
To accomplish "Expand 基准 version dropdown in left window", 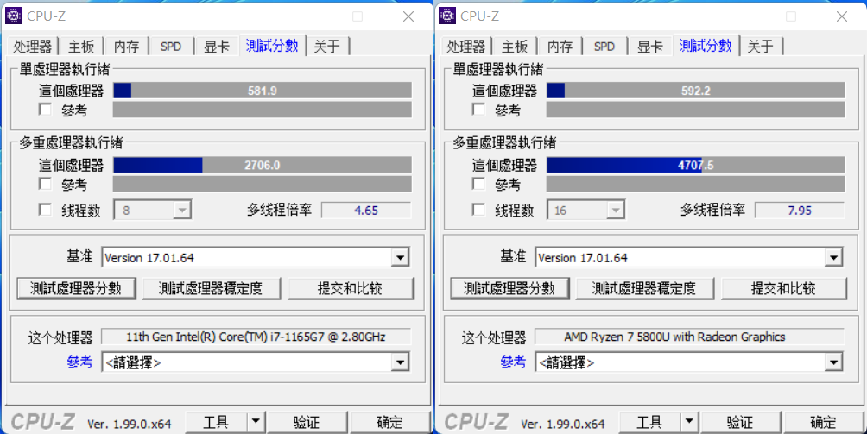I will click(x=401, y=257).
